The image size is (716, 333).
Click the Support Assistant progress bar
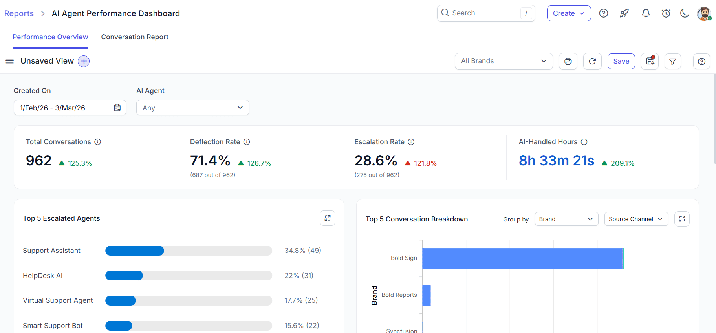coord(189,251)
